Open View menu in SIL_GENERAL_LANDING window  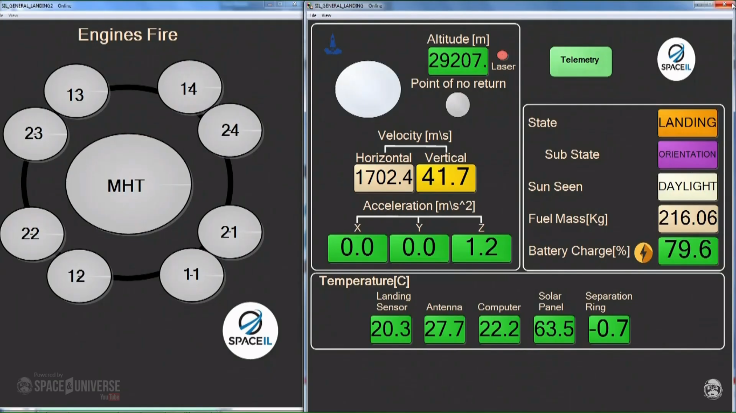click(327, 15)
